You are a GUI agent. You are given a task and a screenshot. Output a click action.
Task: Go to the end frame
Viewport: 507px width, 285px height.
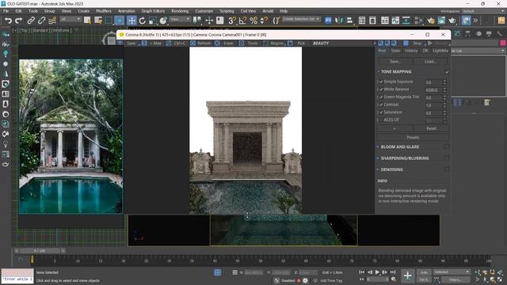pyautogui.click(x=393, y=272)
